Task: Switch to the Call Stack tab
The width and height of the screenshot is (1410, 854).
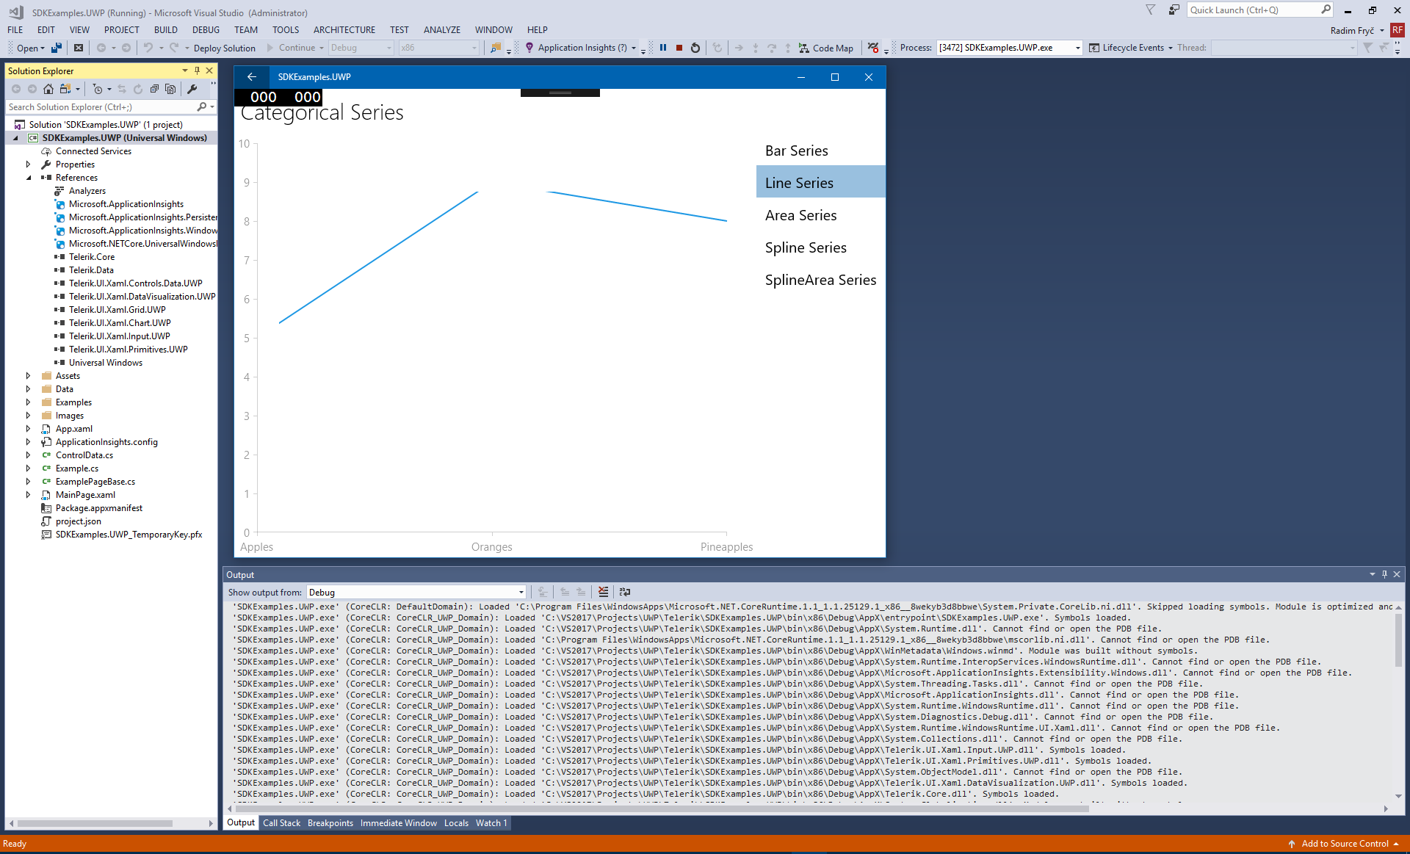Action: click(x=281, y=823)
